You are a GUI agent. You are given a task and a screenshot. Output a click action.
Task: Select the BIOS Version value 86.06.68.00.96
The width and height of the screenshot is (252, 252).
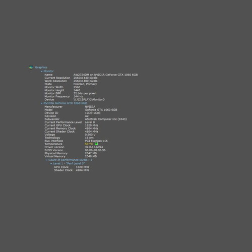click(95, 150)
